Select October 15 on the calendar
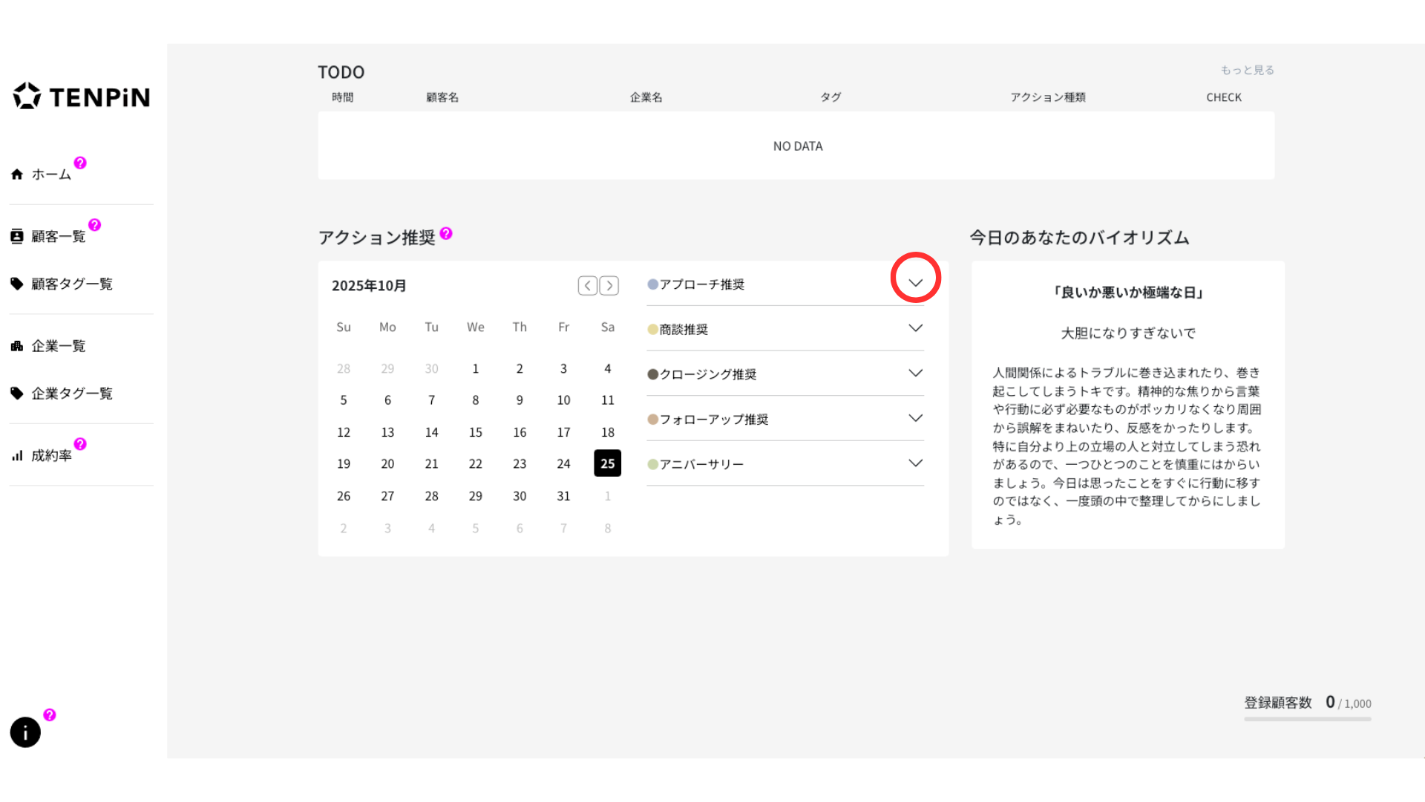This screenshot has width=1425, height=802. pyautogui.click(x=476, y=432)
